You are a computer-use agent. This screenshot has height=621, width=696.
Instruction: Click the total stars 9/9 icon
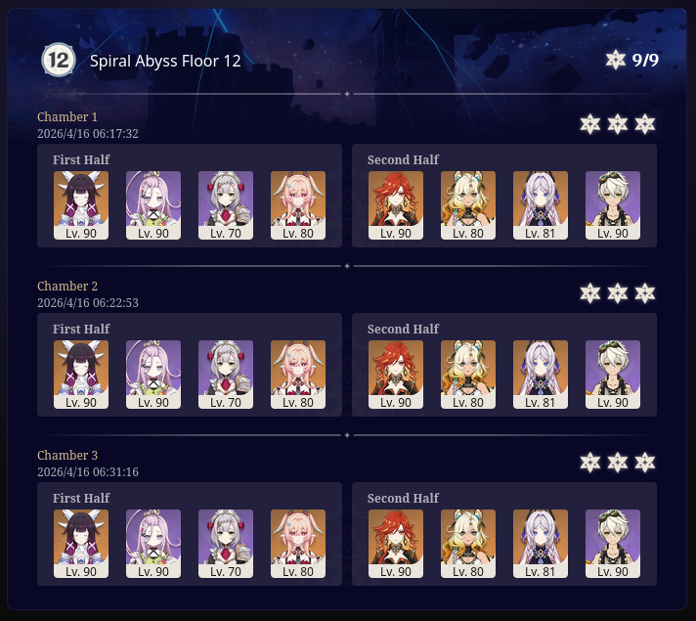(x=615, y=60)
